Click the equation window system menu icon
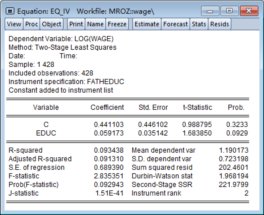264x215 pixels. [x=10, y=11]
